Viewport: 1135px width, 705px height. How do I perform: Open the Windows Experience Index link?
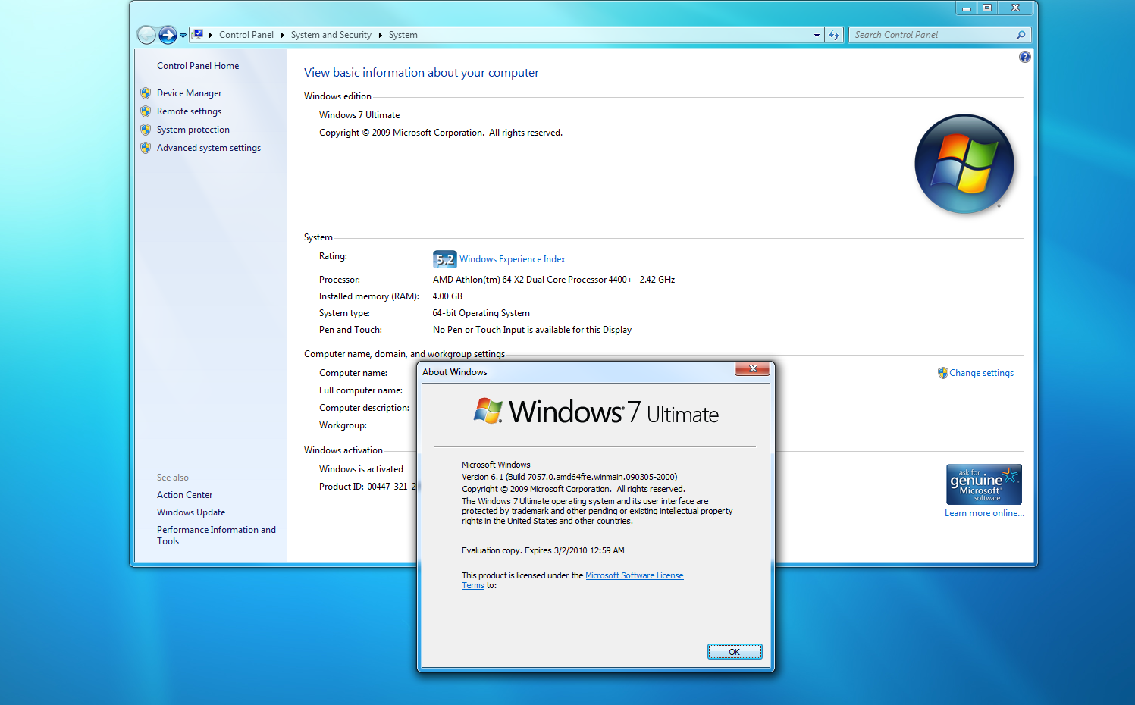click(x=513, y=259)
